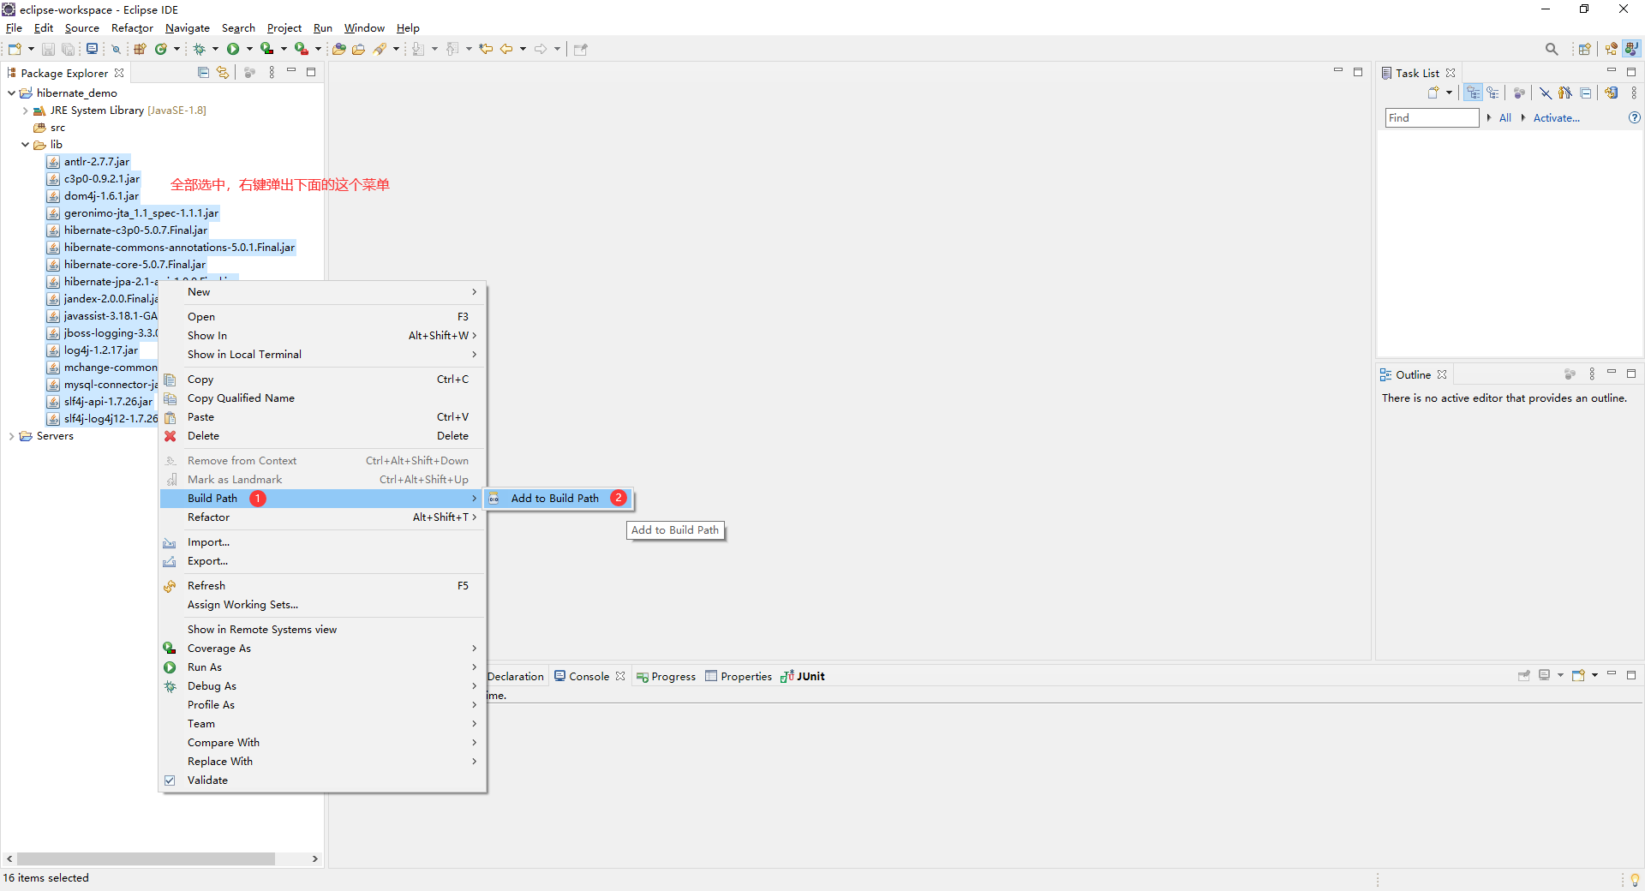This screenshot has height=891, width=1645.
Task: Open the Run button dropdown arrow
Action: (x=250, y=49)
